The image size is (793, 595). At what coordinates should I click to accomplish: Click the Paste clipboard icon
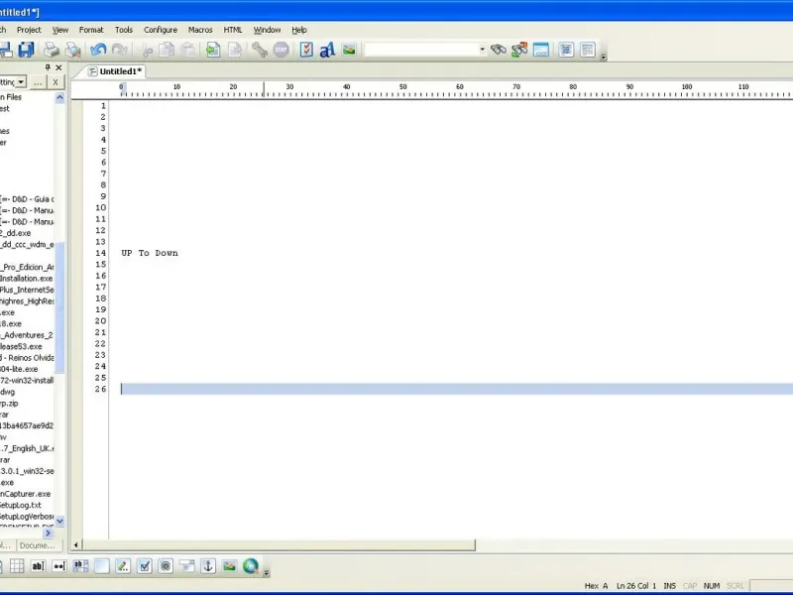click(188, 50)
